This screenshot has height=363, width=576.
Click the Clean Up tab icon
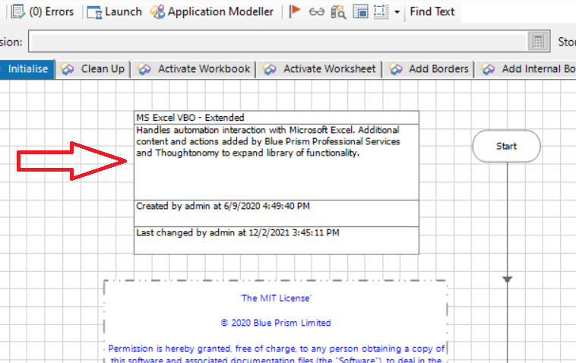coord(67,69)
